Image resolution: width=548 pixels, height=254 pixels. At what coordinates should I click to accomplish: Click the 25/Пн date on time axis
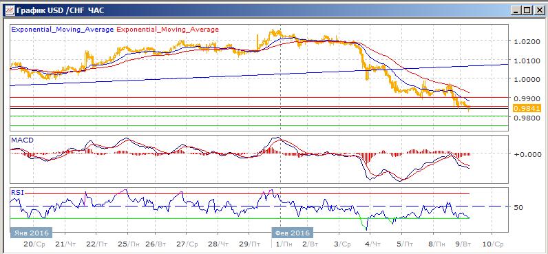[x=129, y=244]
